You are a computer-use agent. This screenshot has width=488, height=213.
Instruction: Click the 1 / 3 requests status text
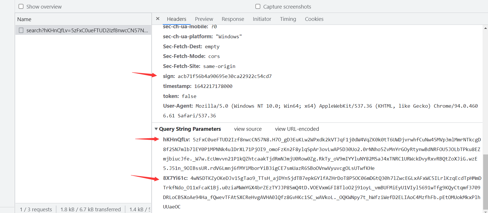click(x=36, y=209)
